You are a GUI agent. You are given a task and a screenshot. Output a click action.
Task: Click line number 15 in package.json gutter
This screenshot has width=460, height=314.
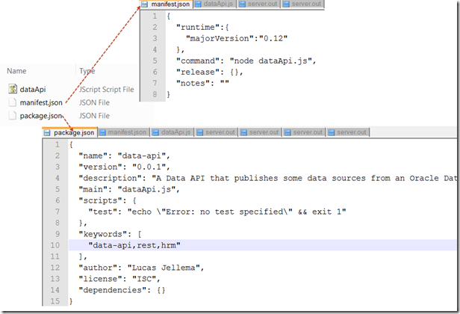55,301
